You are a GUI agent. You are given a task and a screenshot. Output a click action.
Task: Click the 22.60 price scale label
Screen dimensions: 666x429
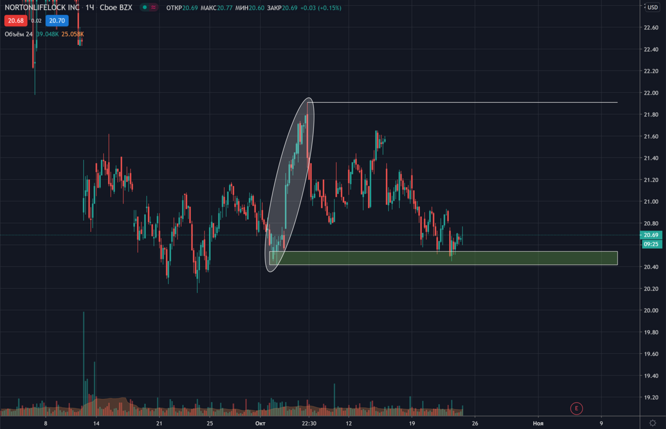651,27
